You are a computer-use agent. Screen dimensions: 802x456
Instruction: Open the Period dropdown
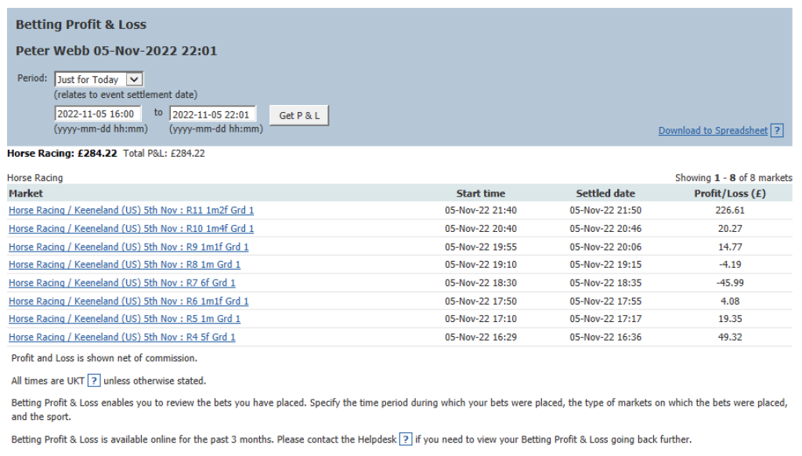click(99, 79)
